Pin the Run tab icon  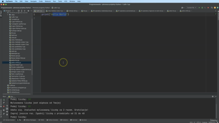[x=4, y=114]
